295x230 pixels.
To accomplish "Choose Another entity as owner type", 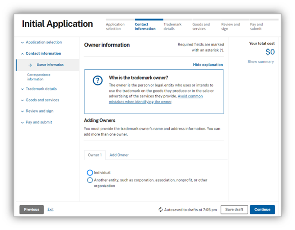I will 90,180.
